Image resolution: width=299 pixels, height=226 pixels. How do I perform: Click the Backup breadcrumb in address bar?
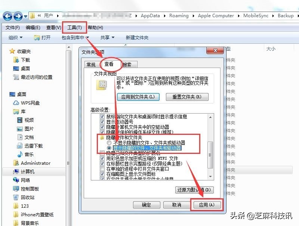(286, 16)
